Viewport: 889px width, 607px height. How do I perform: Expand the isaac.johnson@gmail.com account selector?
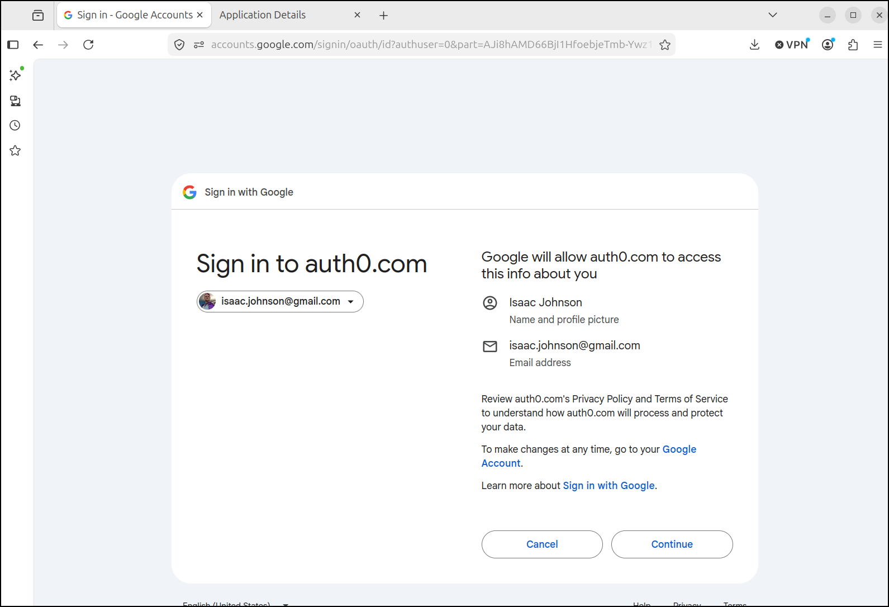pos(280,301)
